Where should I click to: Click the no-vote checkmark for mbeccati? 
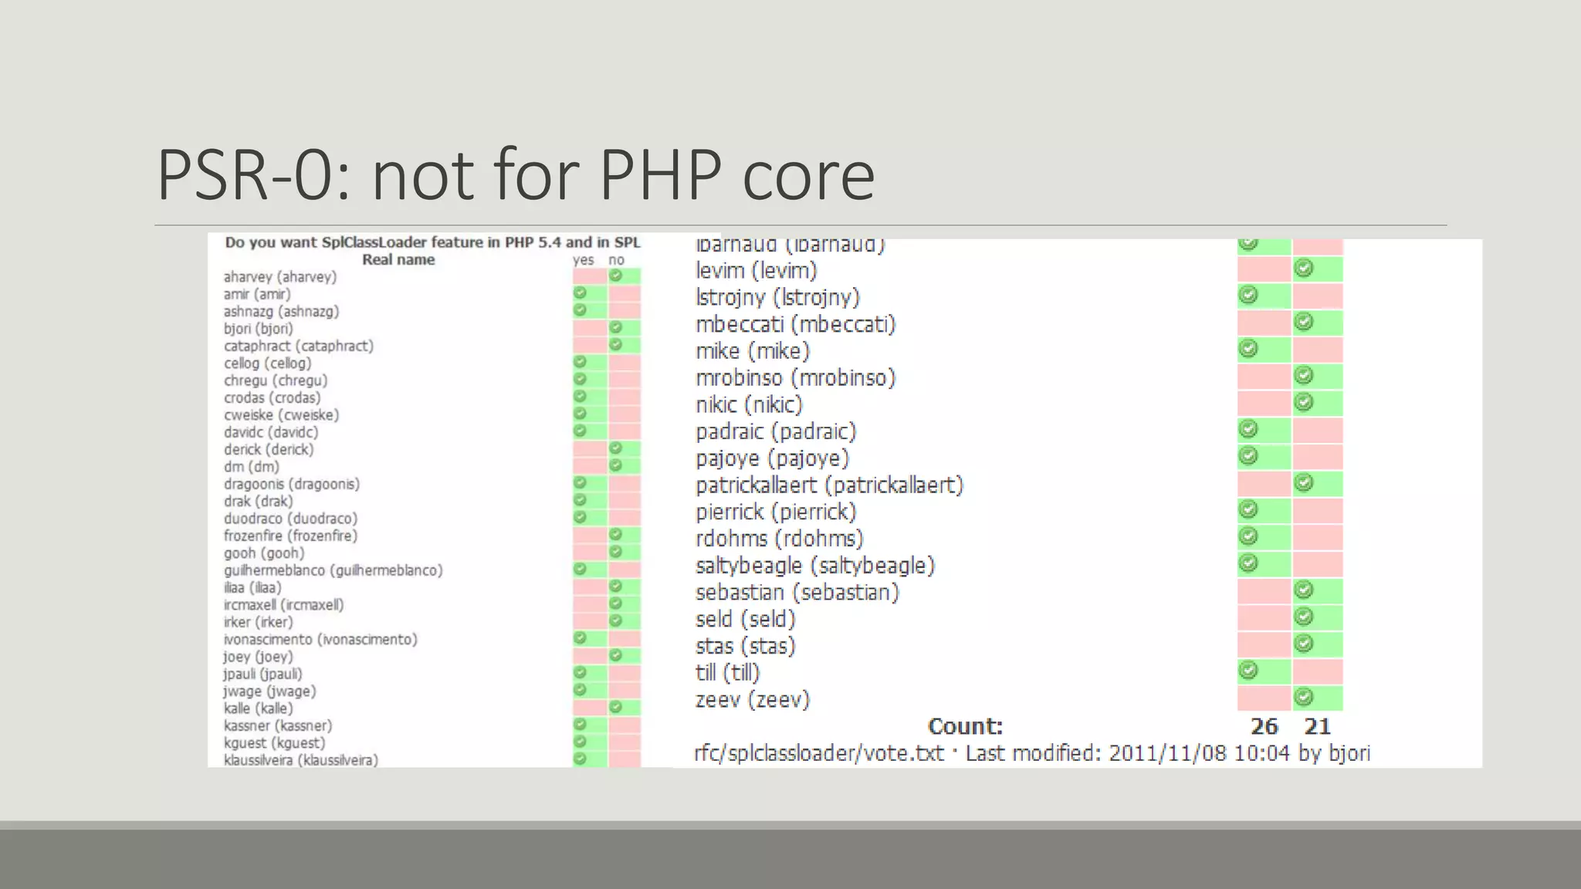click(1304, 322)
